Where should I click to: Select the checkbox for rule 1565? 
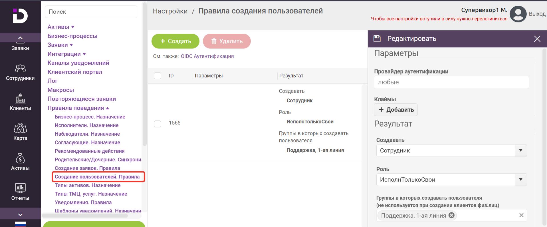[158, 124]
